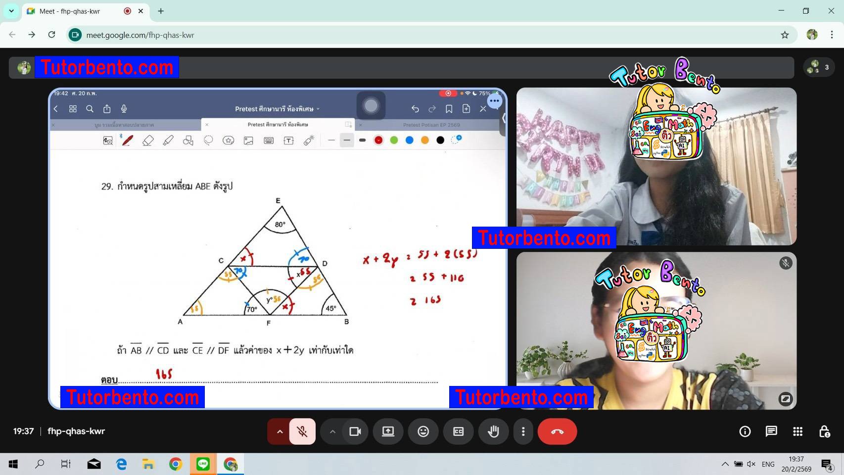
Task: Select the highlighter tool
Action: click(x=168, y=140)
